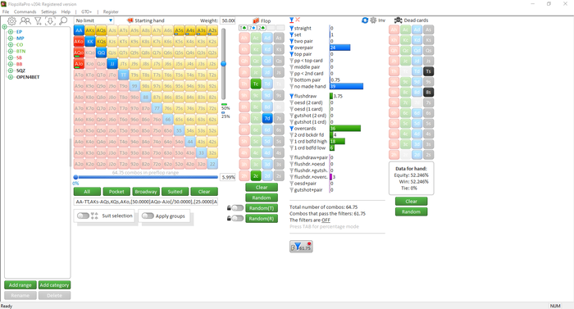This screenshot has height=309, width=574.
Task: Deselect the blue 7d flop card
Action: 267,118
